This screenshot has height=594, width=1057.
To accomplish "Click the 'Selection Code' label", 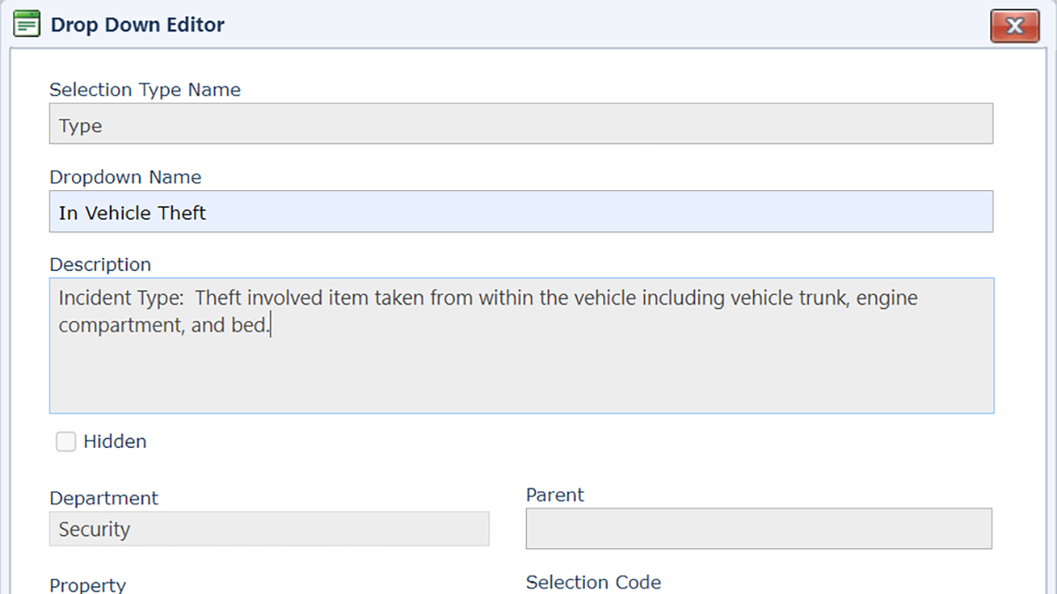I will coord(593,583).
